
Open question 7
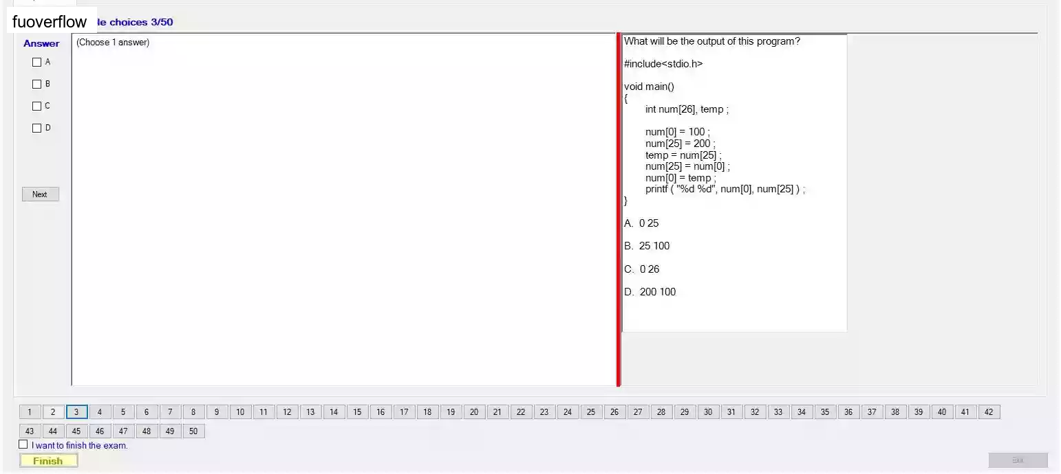(x=170, y=412)
